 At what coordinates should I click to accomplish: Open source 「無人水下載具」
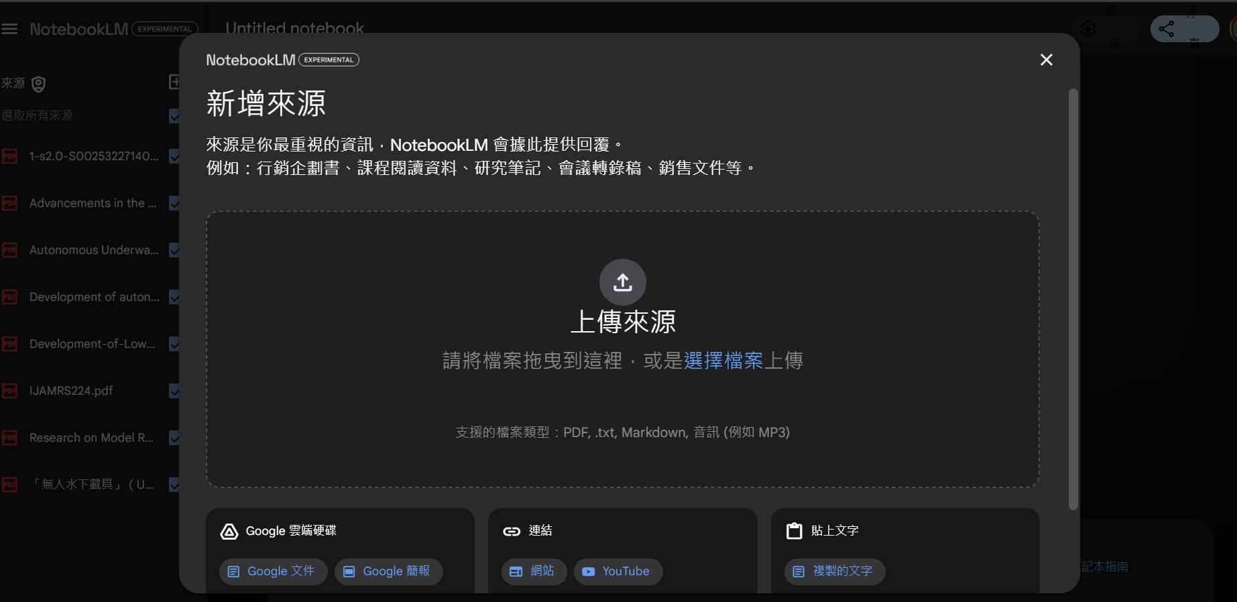click(92, 485)
